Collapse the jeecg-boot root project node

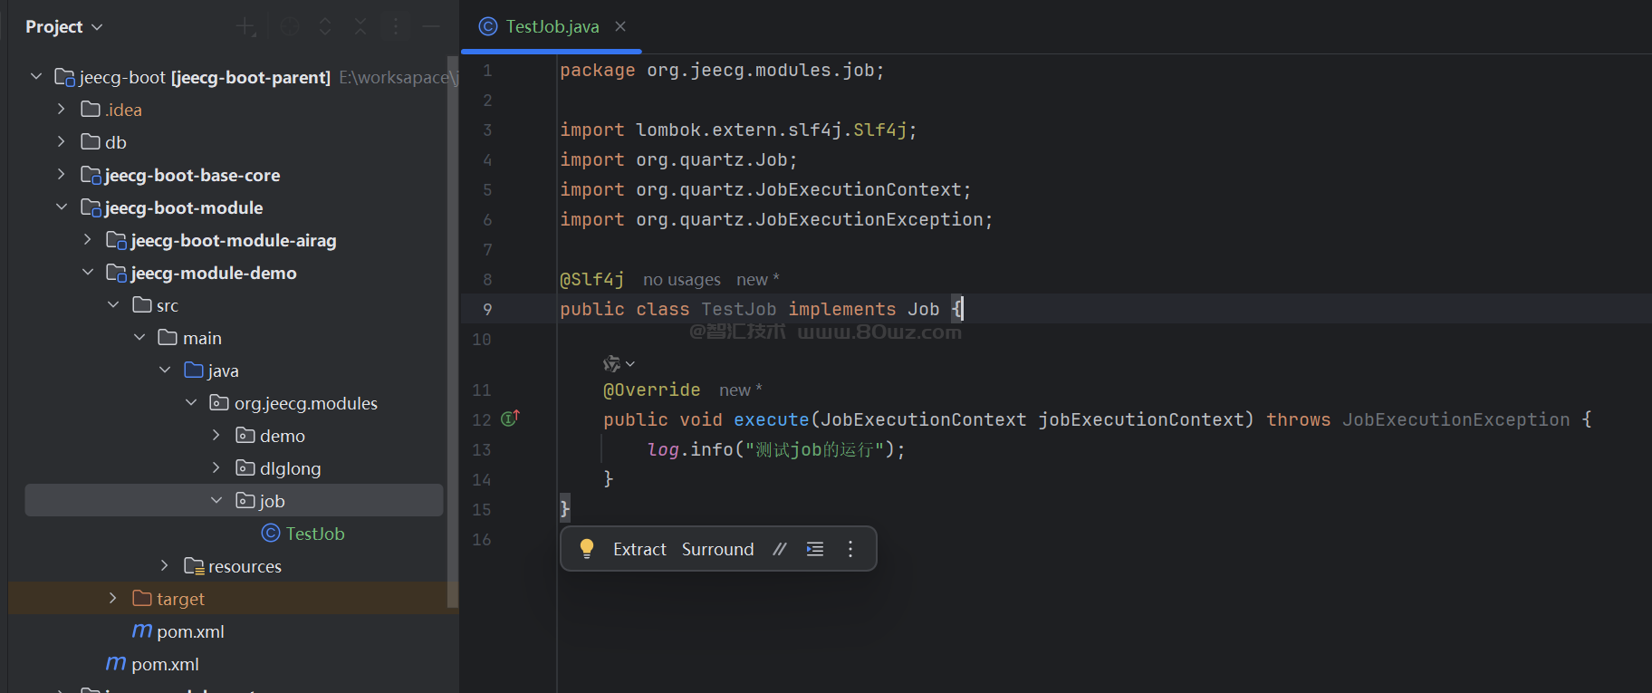point(36,77)
